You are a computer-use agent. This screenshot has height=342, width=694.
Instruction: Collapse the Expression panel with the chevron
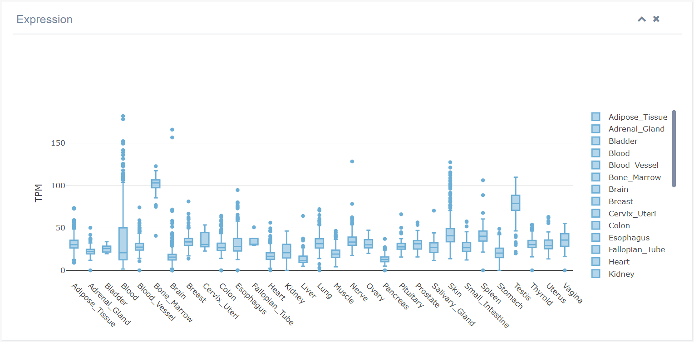tap(642, 19)
